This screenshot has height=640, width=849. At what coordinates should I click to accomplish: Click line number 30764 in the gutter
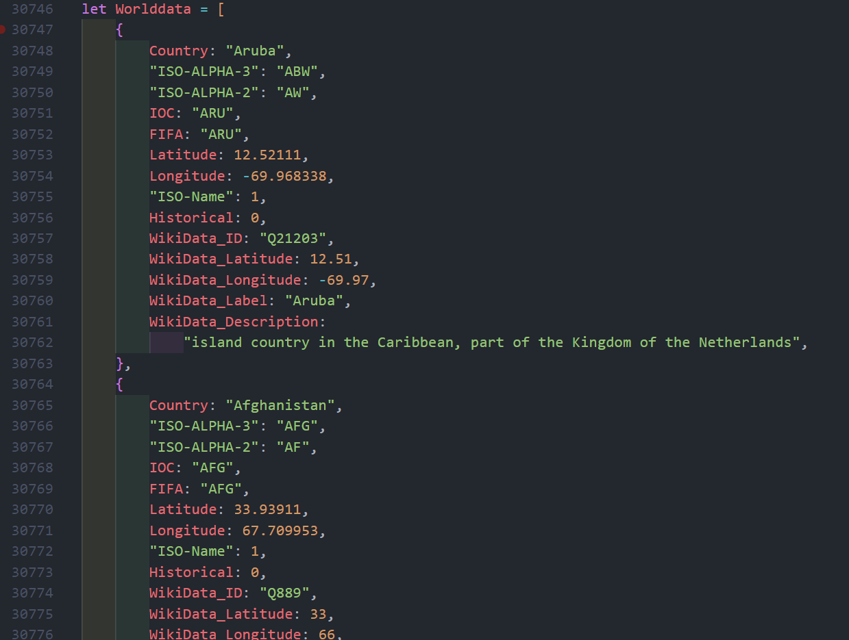(x=32, y=384)
